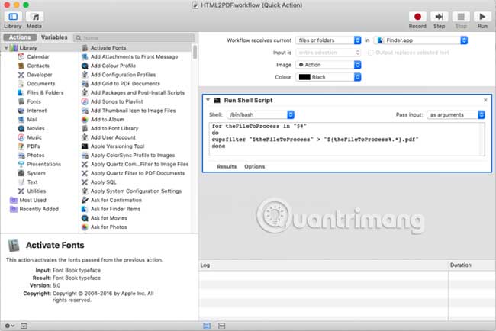Open the Shell /bin/bash dropdown
Image resolution: width=496 pixels, height=331 pixels.
(x=261, y=114)
